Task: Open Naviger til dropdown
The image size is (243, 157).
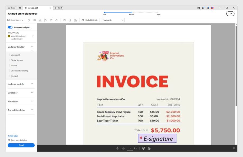Action: (113, 20)
